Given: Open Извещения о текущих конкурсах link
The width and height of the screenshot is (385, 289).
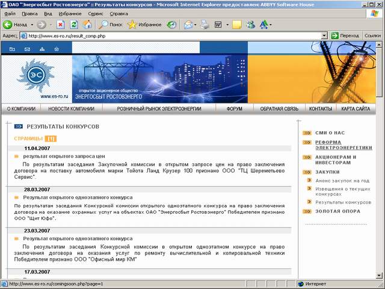Looking at the screenshot, I should click(x=343, y=191).
